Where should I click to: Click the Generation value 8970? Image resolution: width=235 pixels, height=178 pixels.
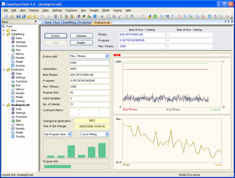[x=89, y=69]
